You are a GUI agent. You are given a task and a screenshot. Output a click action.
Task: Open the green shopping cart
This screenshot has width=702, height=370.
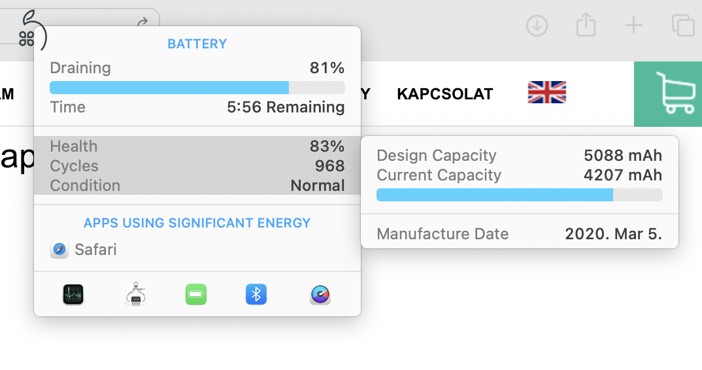[668, 94]
